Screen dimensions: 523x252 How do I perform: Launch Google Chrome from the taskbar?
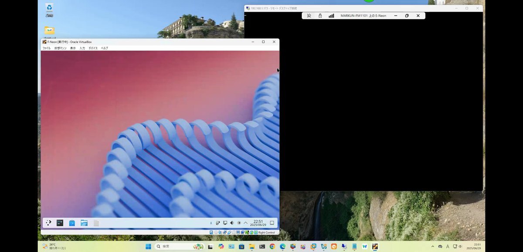(x=272, y=246)
